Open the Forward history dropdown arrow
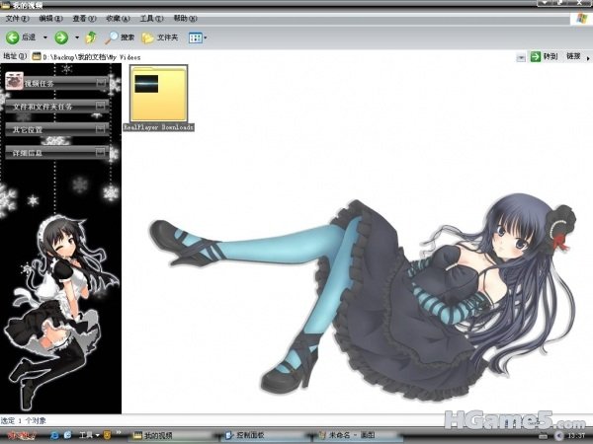This screenshot has width=593, height=444. pyautogui.click(x=77, y=37)
